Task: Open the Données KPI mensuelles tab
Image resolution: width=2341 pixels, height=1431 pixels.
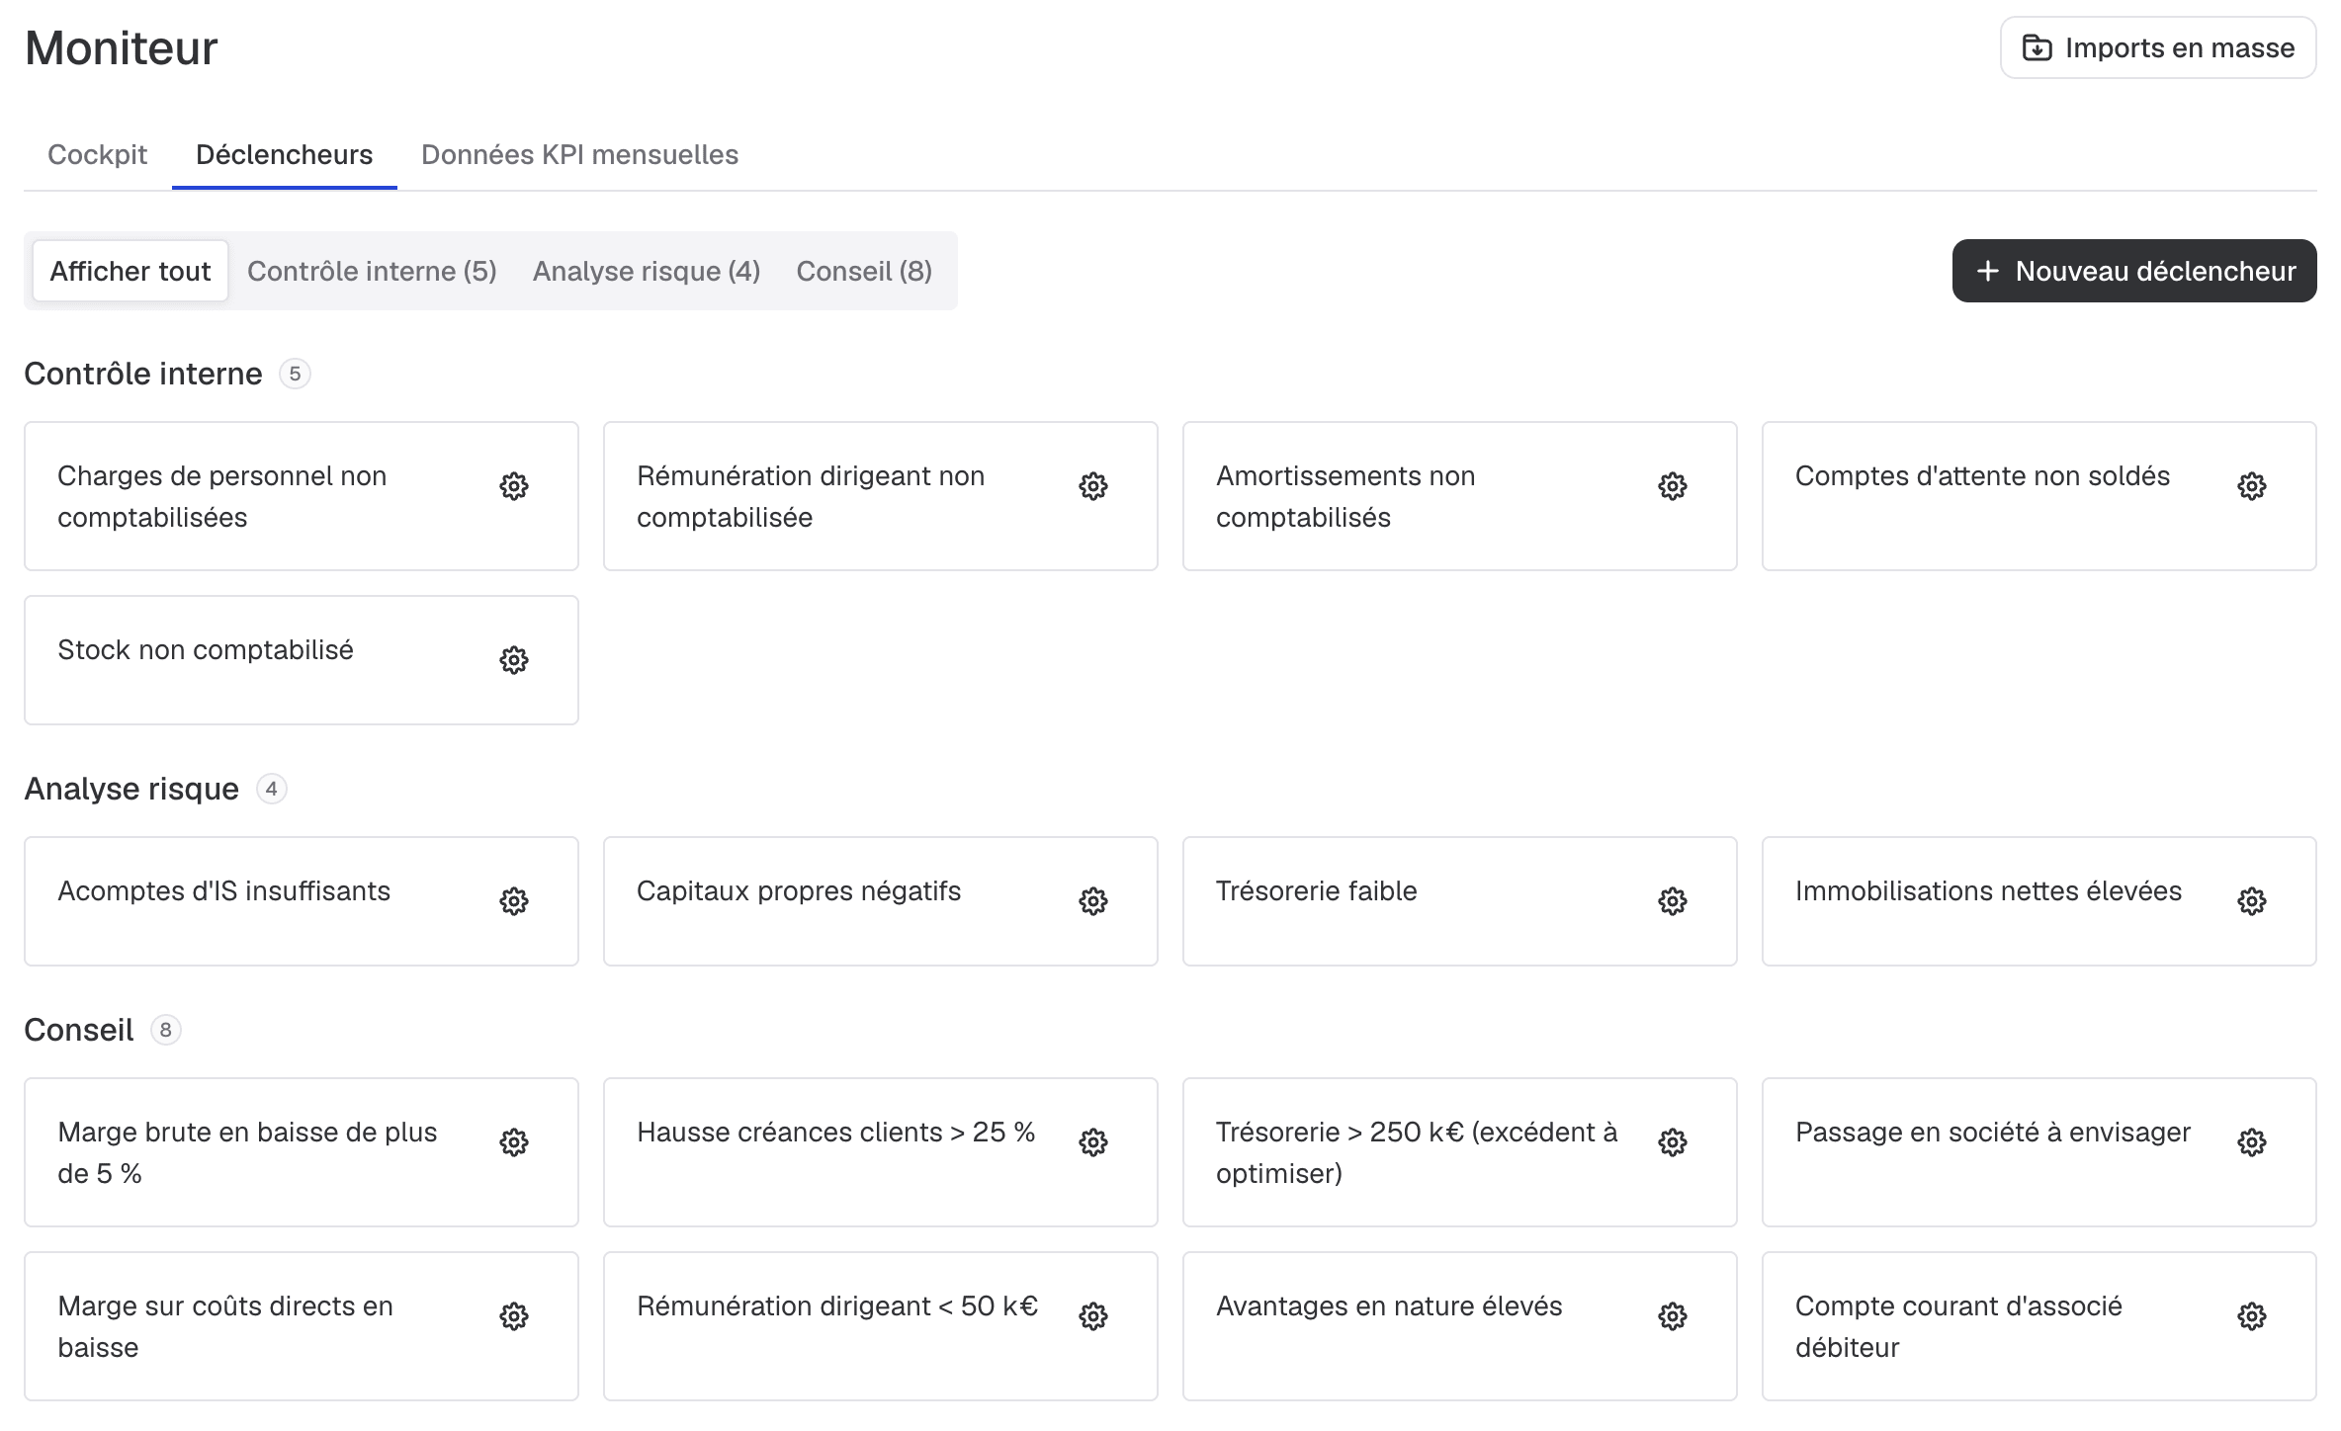Action: click(x=579, y=155)
